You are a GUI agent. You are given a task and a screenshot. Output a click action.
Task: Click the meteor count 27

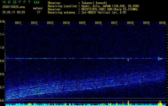(x=39, y=12)
